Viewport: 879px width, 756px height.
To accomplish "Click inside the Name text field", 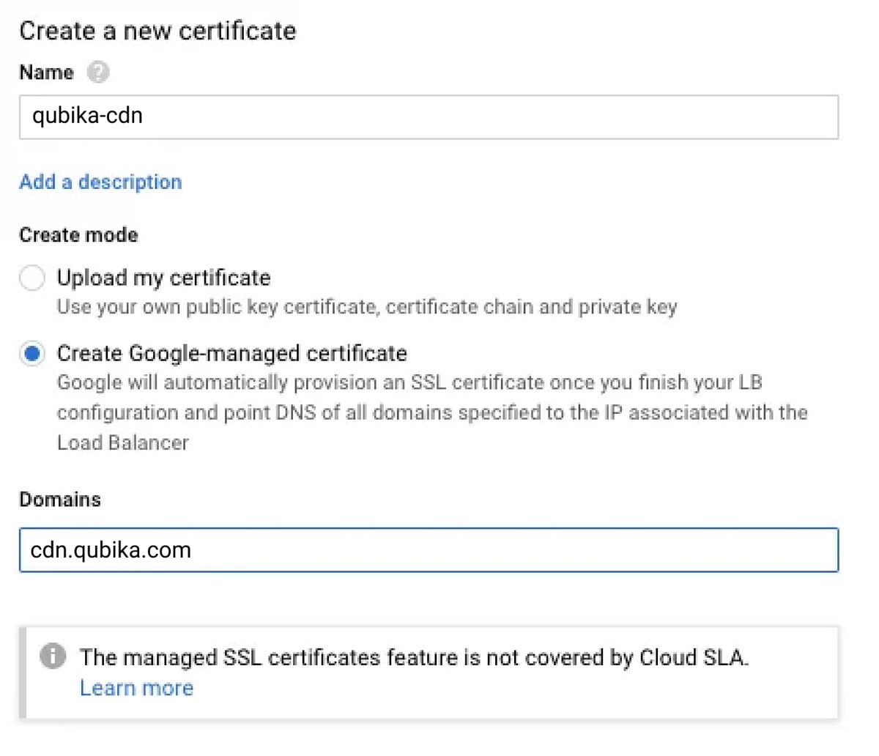I will (x=429, y=116).
